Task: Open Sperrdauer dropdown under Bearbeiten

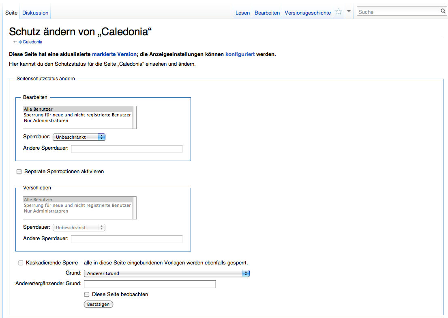Action: pyautogui.click(x=79, y=137)
